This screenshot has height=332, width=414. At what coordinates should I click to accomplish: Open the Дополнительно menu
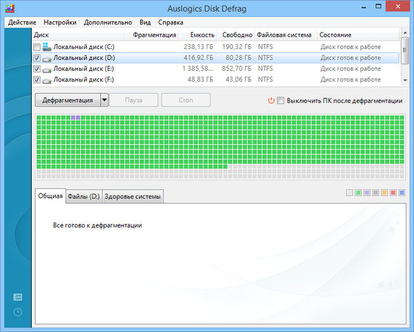tap(108, 22)
